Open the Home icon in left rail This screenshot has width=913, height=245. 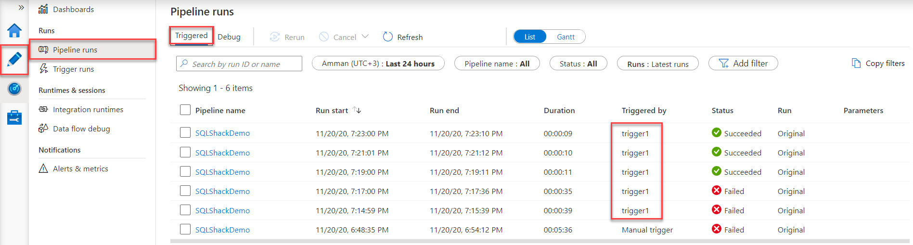click(14, 31)
